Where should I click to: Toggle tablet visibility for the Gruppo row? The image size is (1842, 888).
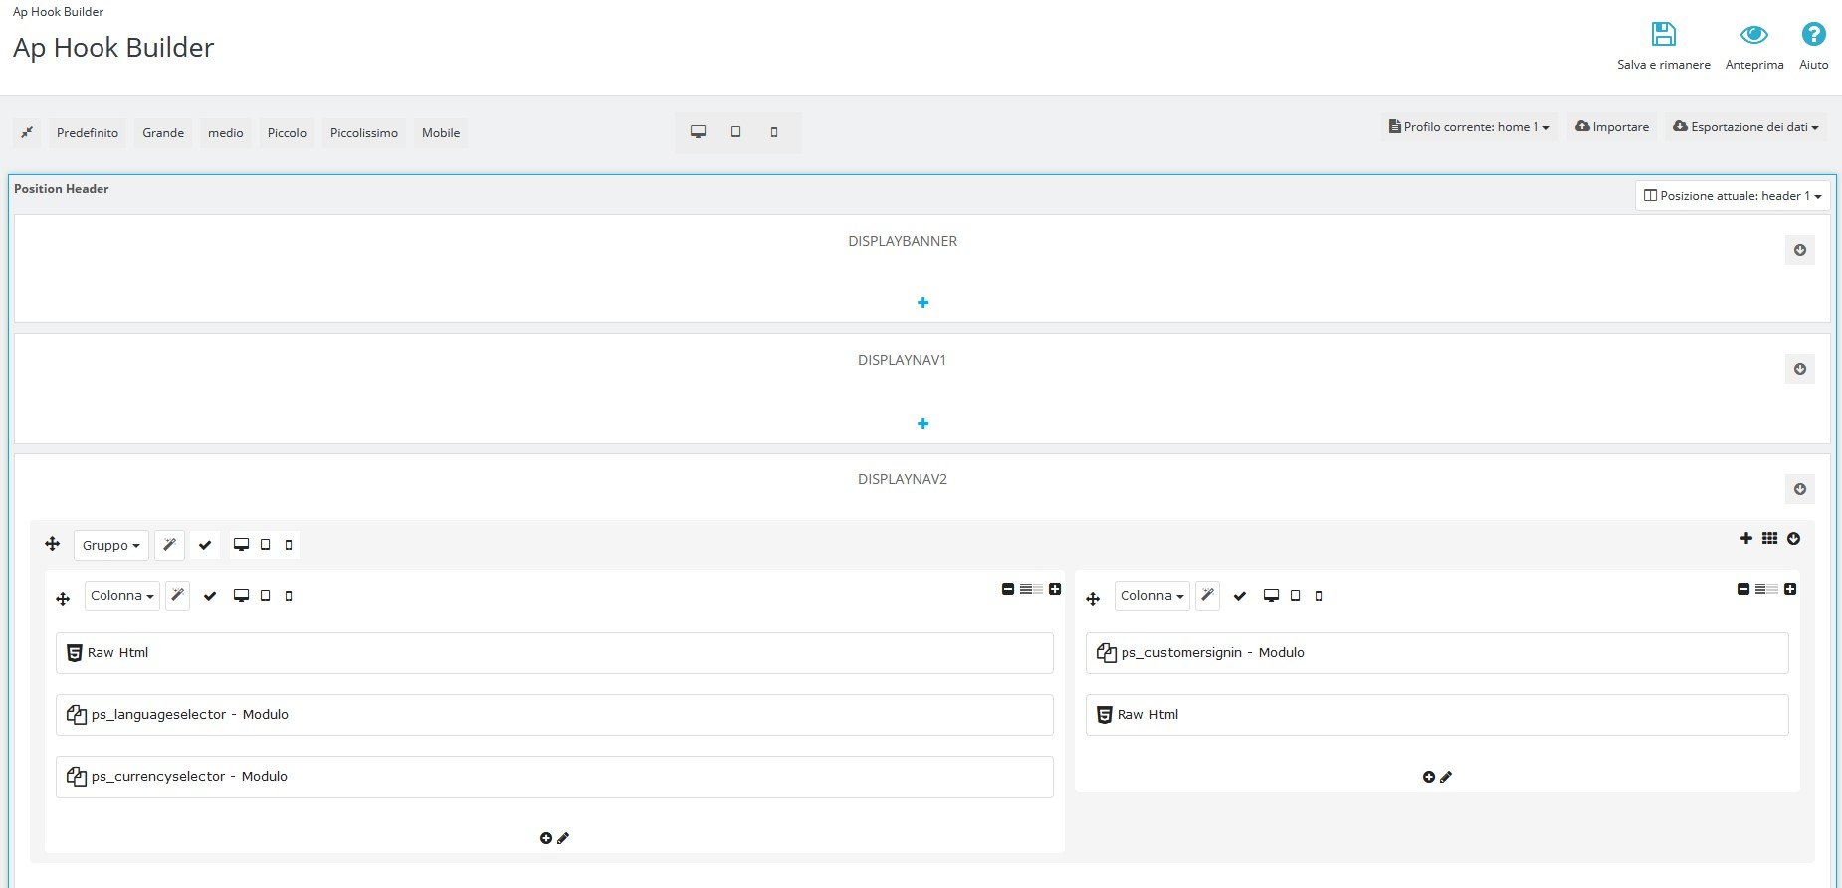pos(265,545)
